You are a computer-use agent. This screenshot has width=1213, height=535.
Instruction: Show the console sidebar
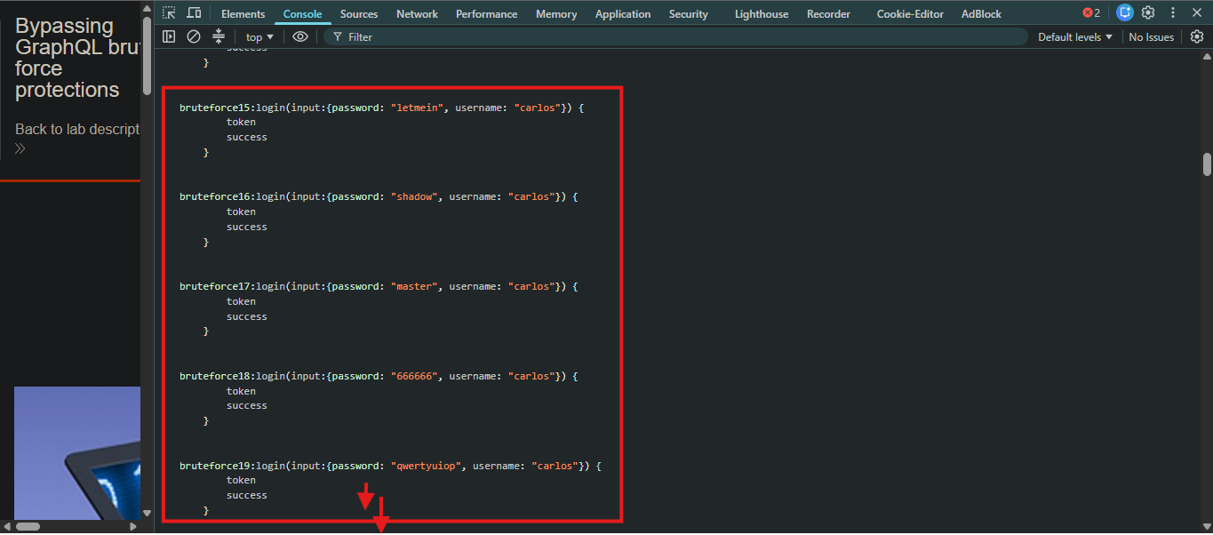pyautogui.click(x=169, y=36)
